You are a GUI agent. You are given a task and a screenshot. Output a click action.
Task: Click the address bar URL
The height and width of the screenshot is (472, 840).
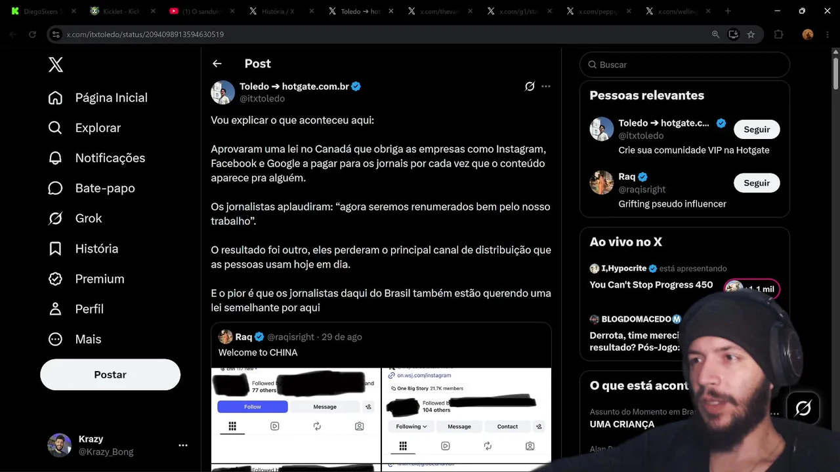145,35
